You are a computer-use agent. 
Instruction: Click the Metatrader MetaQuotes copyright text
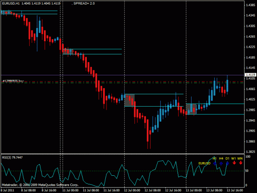click(x=40, y=185)
